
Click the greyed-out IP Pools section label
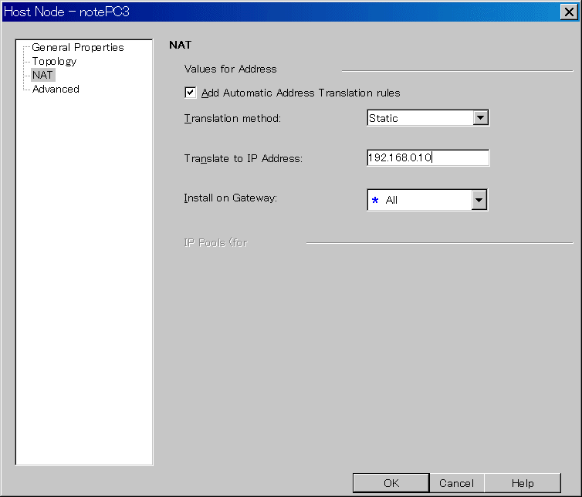click(x=215, y=242)
